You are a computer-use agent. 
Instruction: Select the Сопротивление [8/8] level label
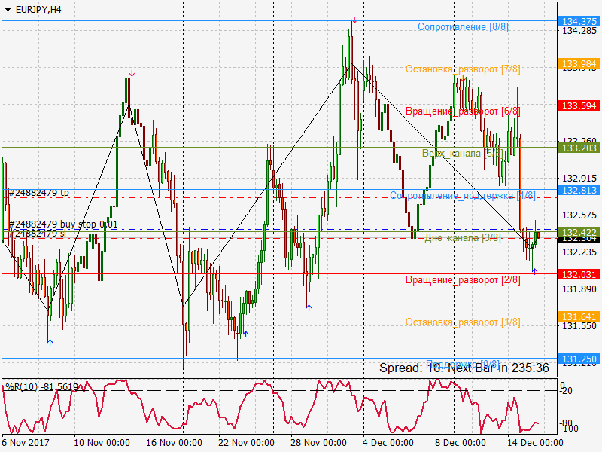pyautogui.click(x=463, y=27)
